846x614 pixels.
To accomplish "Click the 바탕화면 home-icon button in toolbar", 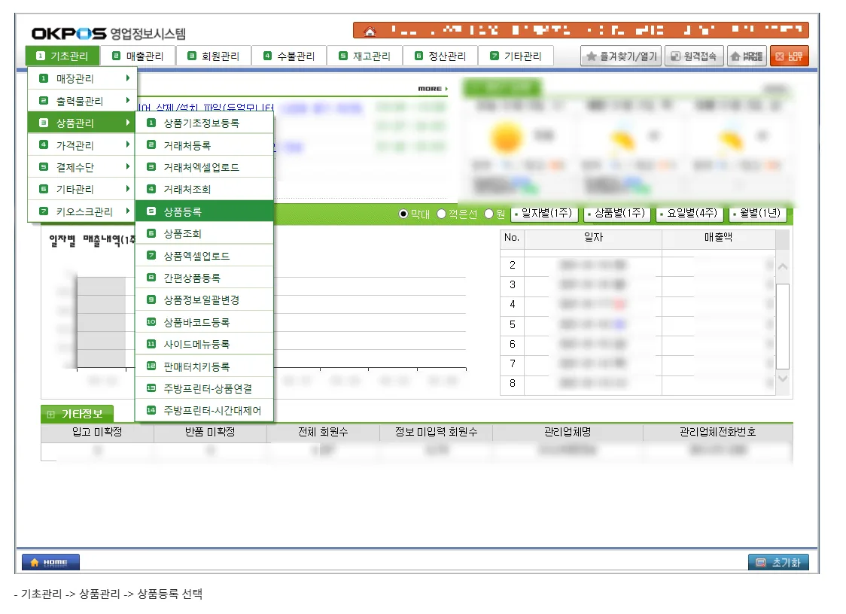I will pos(747,56).
